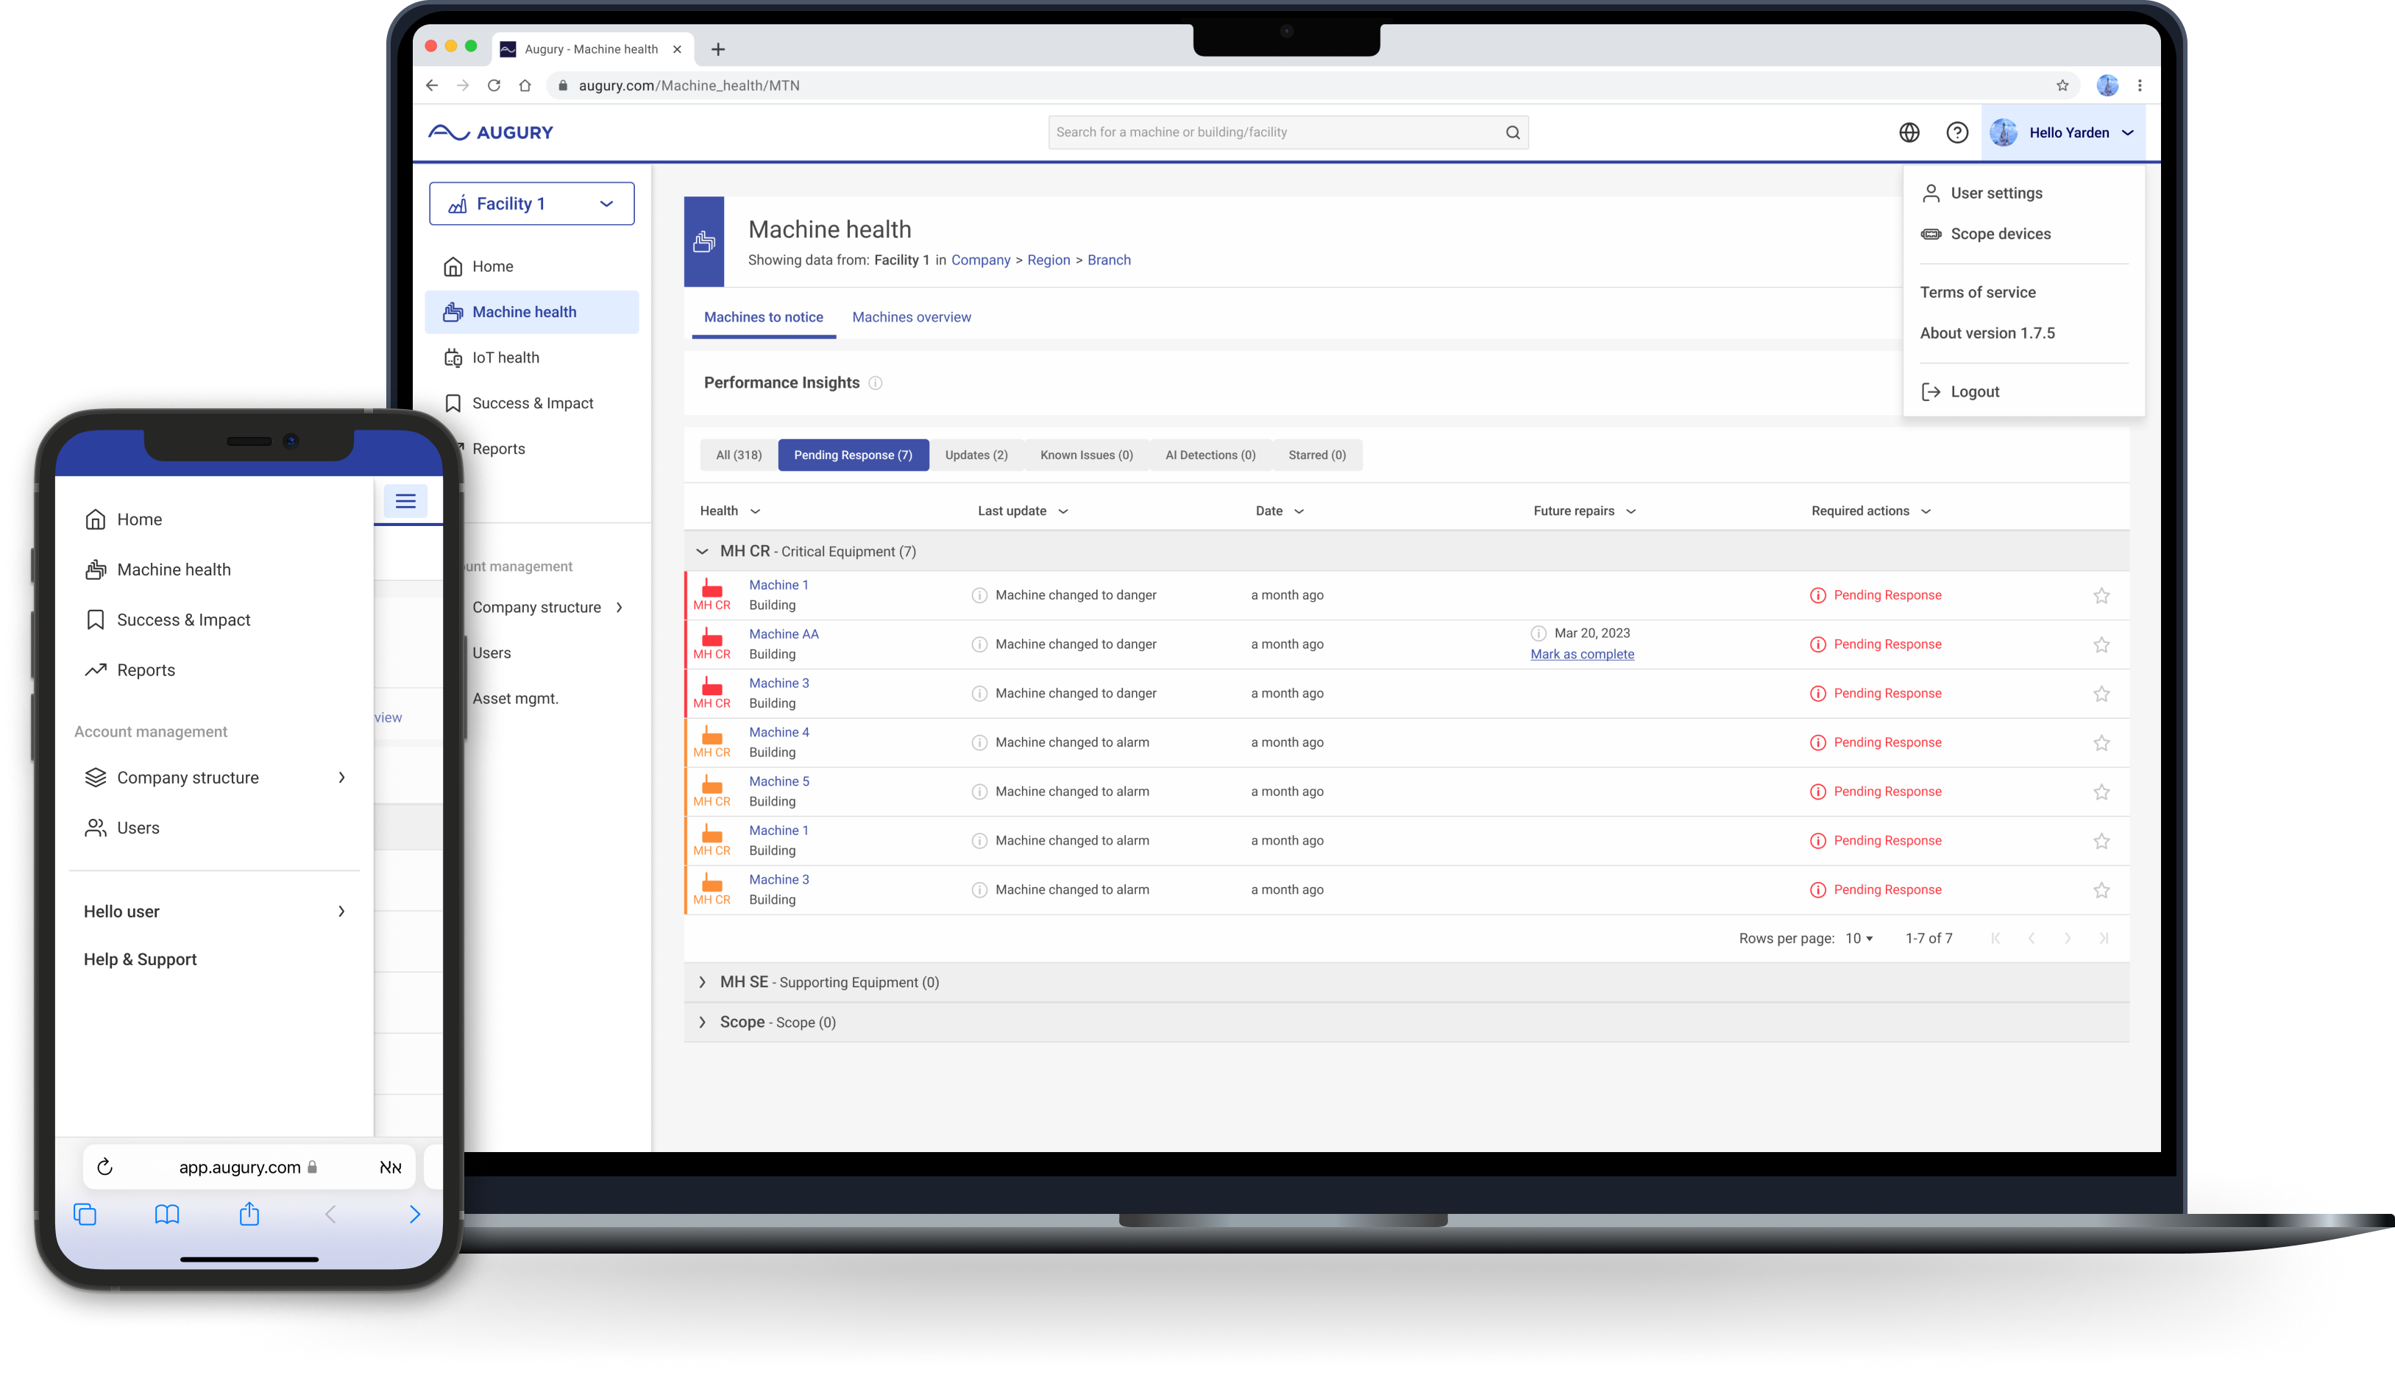This screenshot has width=2395, height=1375.
Task: Expand the MH SE Supporting Equipment group
Action: pos(702,982)
